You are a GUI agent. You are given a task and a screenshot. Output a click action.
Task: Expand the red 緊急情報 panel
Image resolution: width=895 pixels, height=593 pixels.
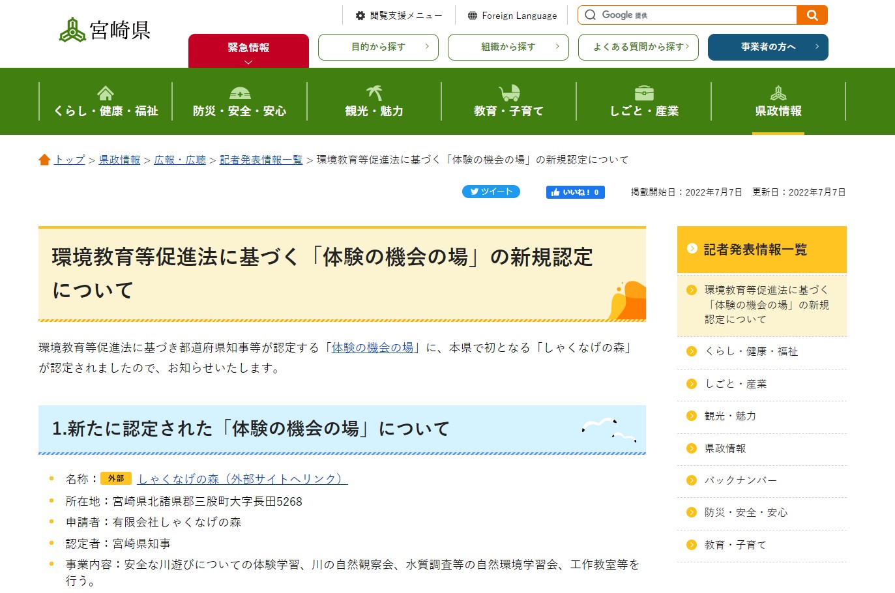(248, 51)
